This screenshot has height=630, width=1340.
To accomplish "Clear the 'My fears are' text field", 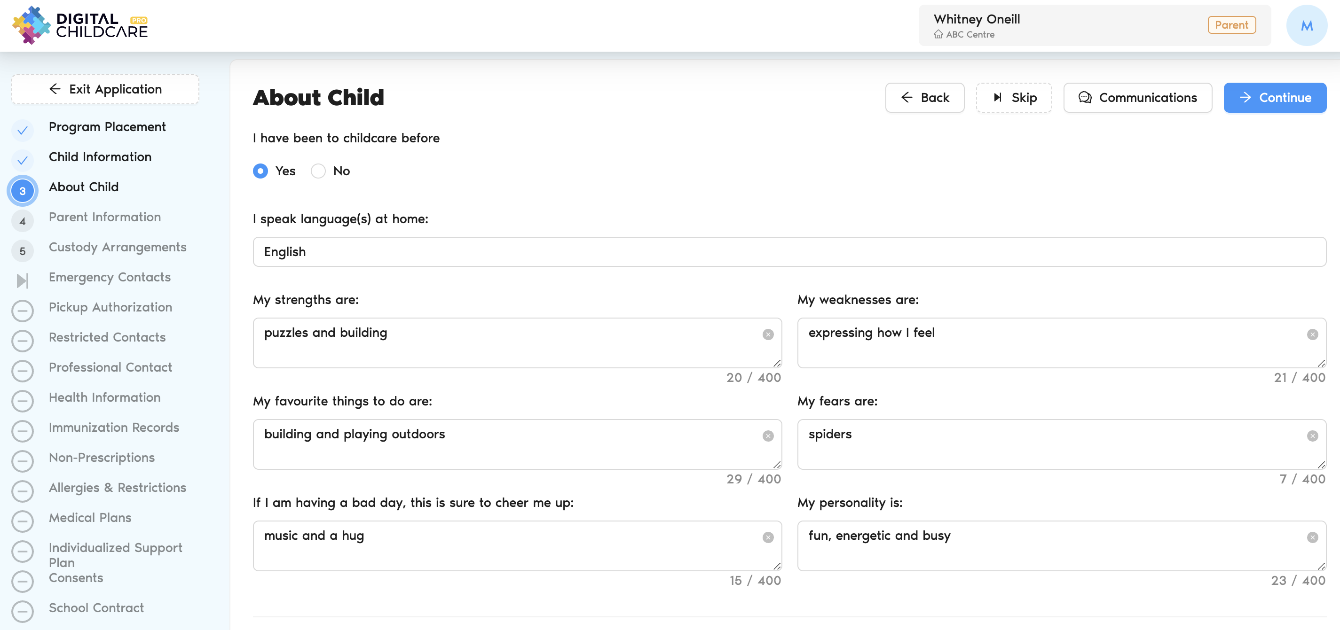I will click(x=1312, y=436).
